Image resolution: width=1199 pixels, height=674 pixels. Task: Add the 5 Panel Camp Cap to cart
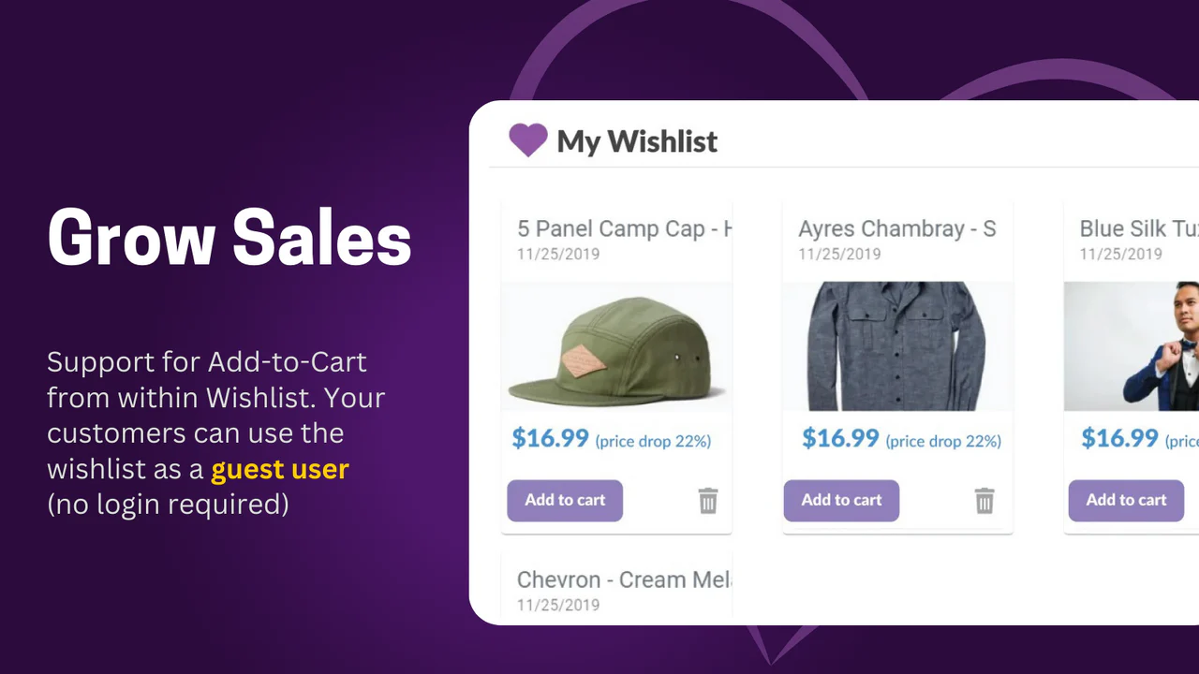tap(564, 500)
